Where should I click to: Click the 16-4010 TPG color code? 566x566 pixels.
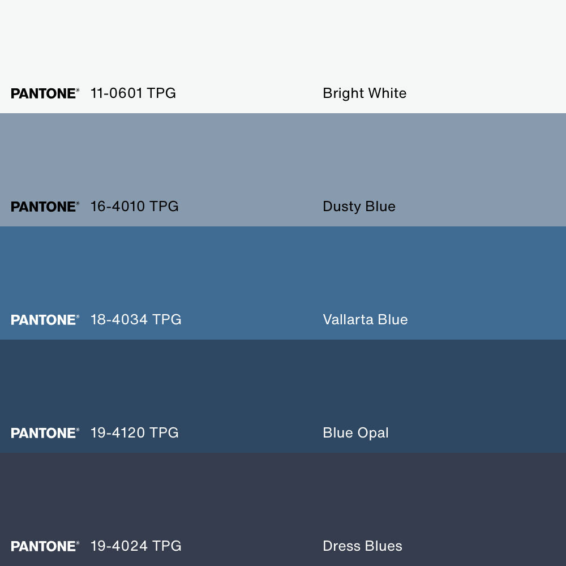click(x=134, y=207)
